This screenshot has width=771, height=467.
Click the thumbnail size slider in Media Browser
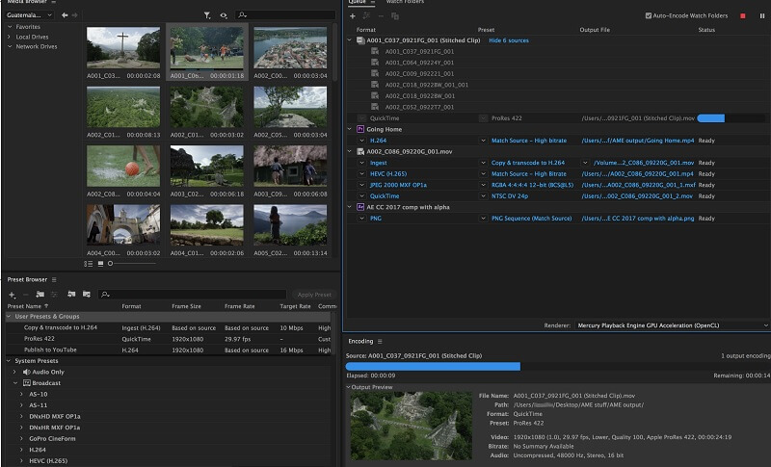pos(110,263)
